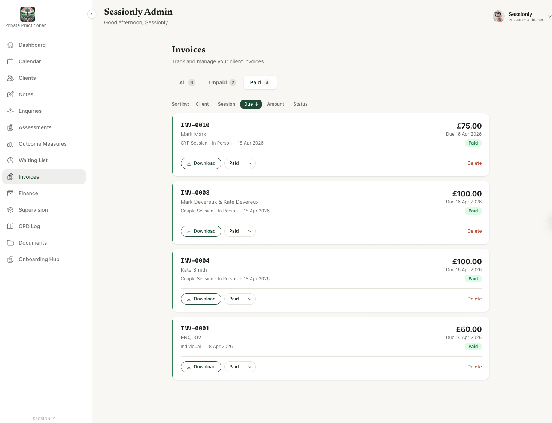Click the INV-0004 invoice number

[x=195, y=260]
